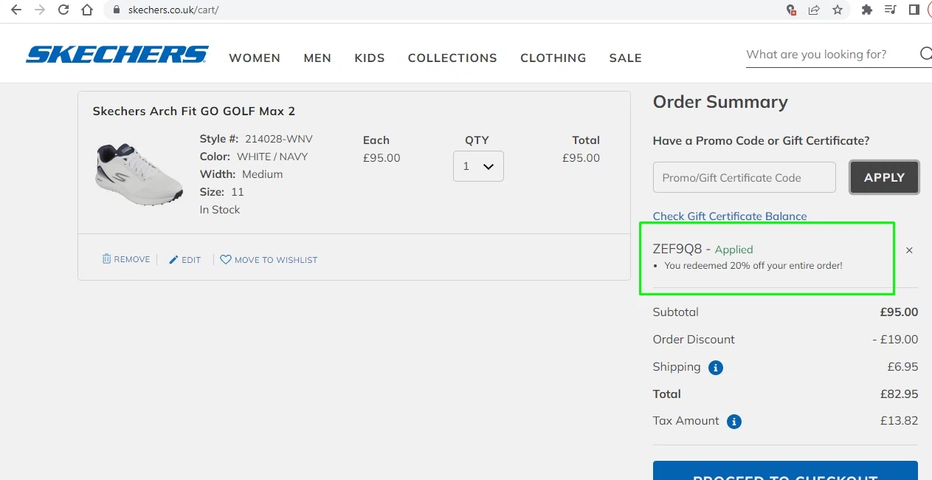
Task: Click the search magnifier icon
Action: tap(925, 54)
